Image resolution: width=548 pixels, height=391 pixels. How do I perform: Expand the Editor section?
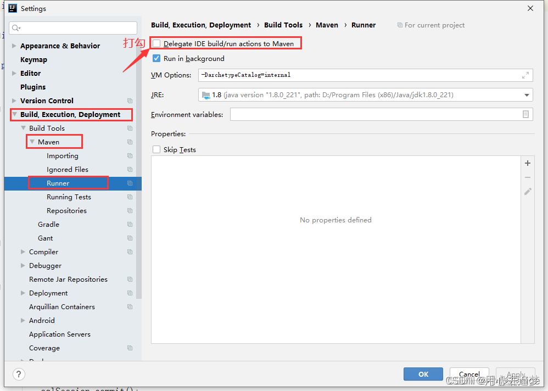pyautogui.click(x=14, y=73)
